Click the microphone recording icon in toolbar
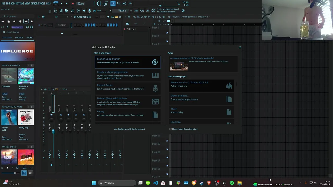Screen dimensions: 333x187 [x=90, y=11]
